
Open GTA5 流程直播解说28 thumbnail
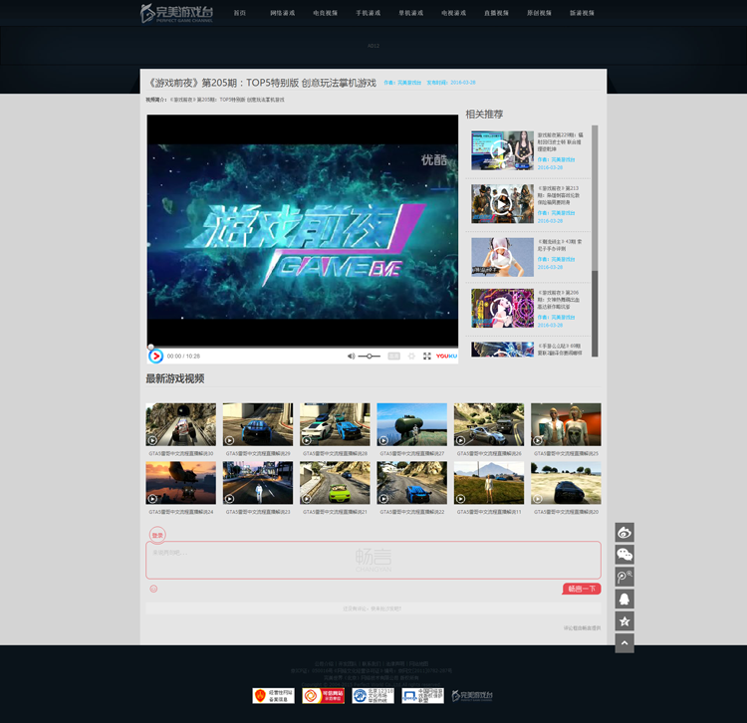pos(335,424)
